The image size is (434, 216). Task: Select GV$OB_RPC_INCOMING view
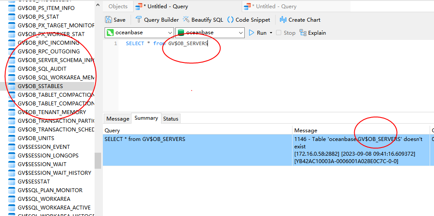(x=49, y=43)
